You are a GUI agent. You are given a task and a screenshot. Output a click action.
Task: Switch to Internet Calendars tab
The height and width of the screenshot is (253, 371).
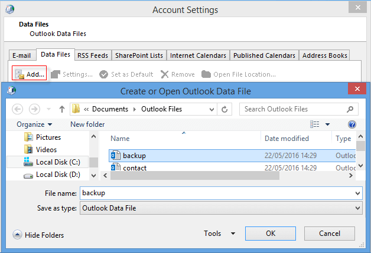click(x=198, y=55)
